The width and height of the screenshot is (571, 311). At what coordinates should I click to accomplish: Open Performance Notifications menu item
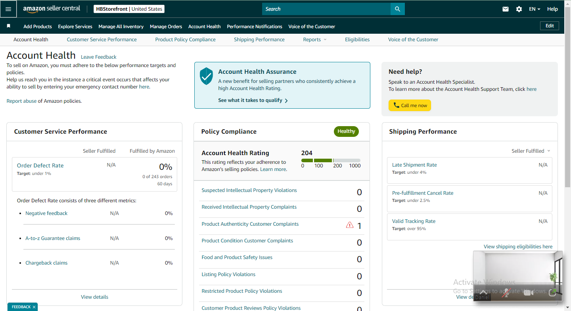click(x=255, y=27)
